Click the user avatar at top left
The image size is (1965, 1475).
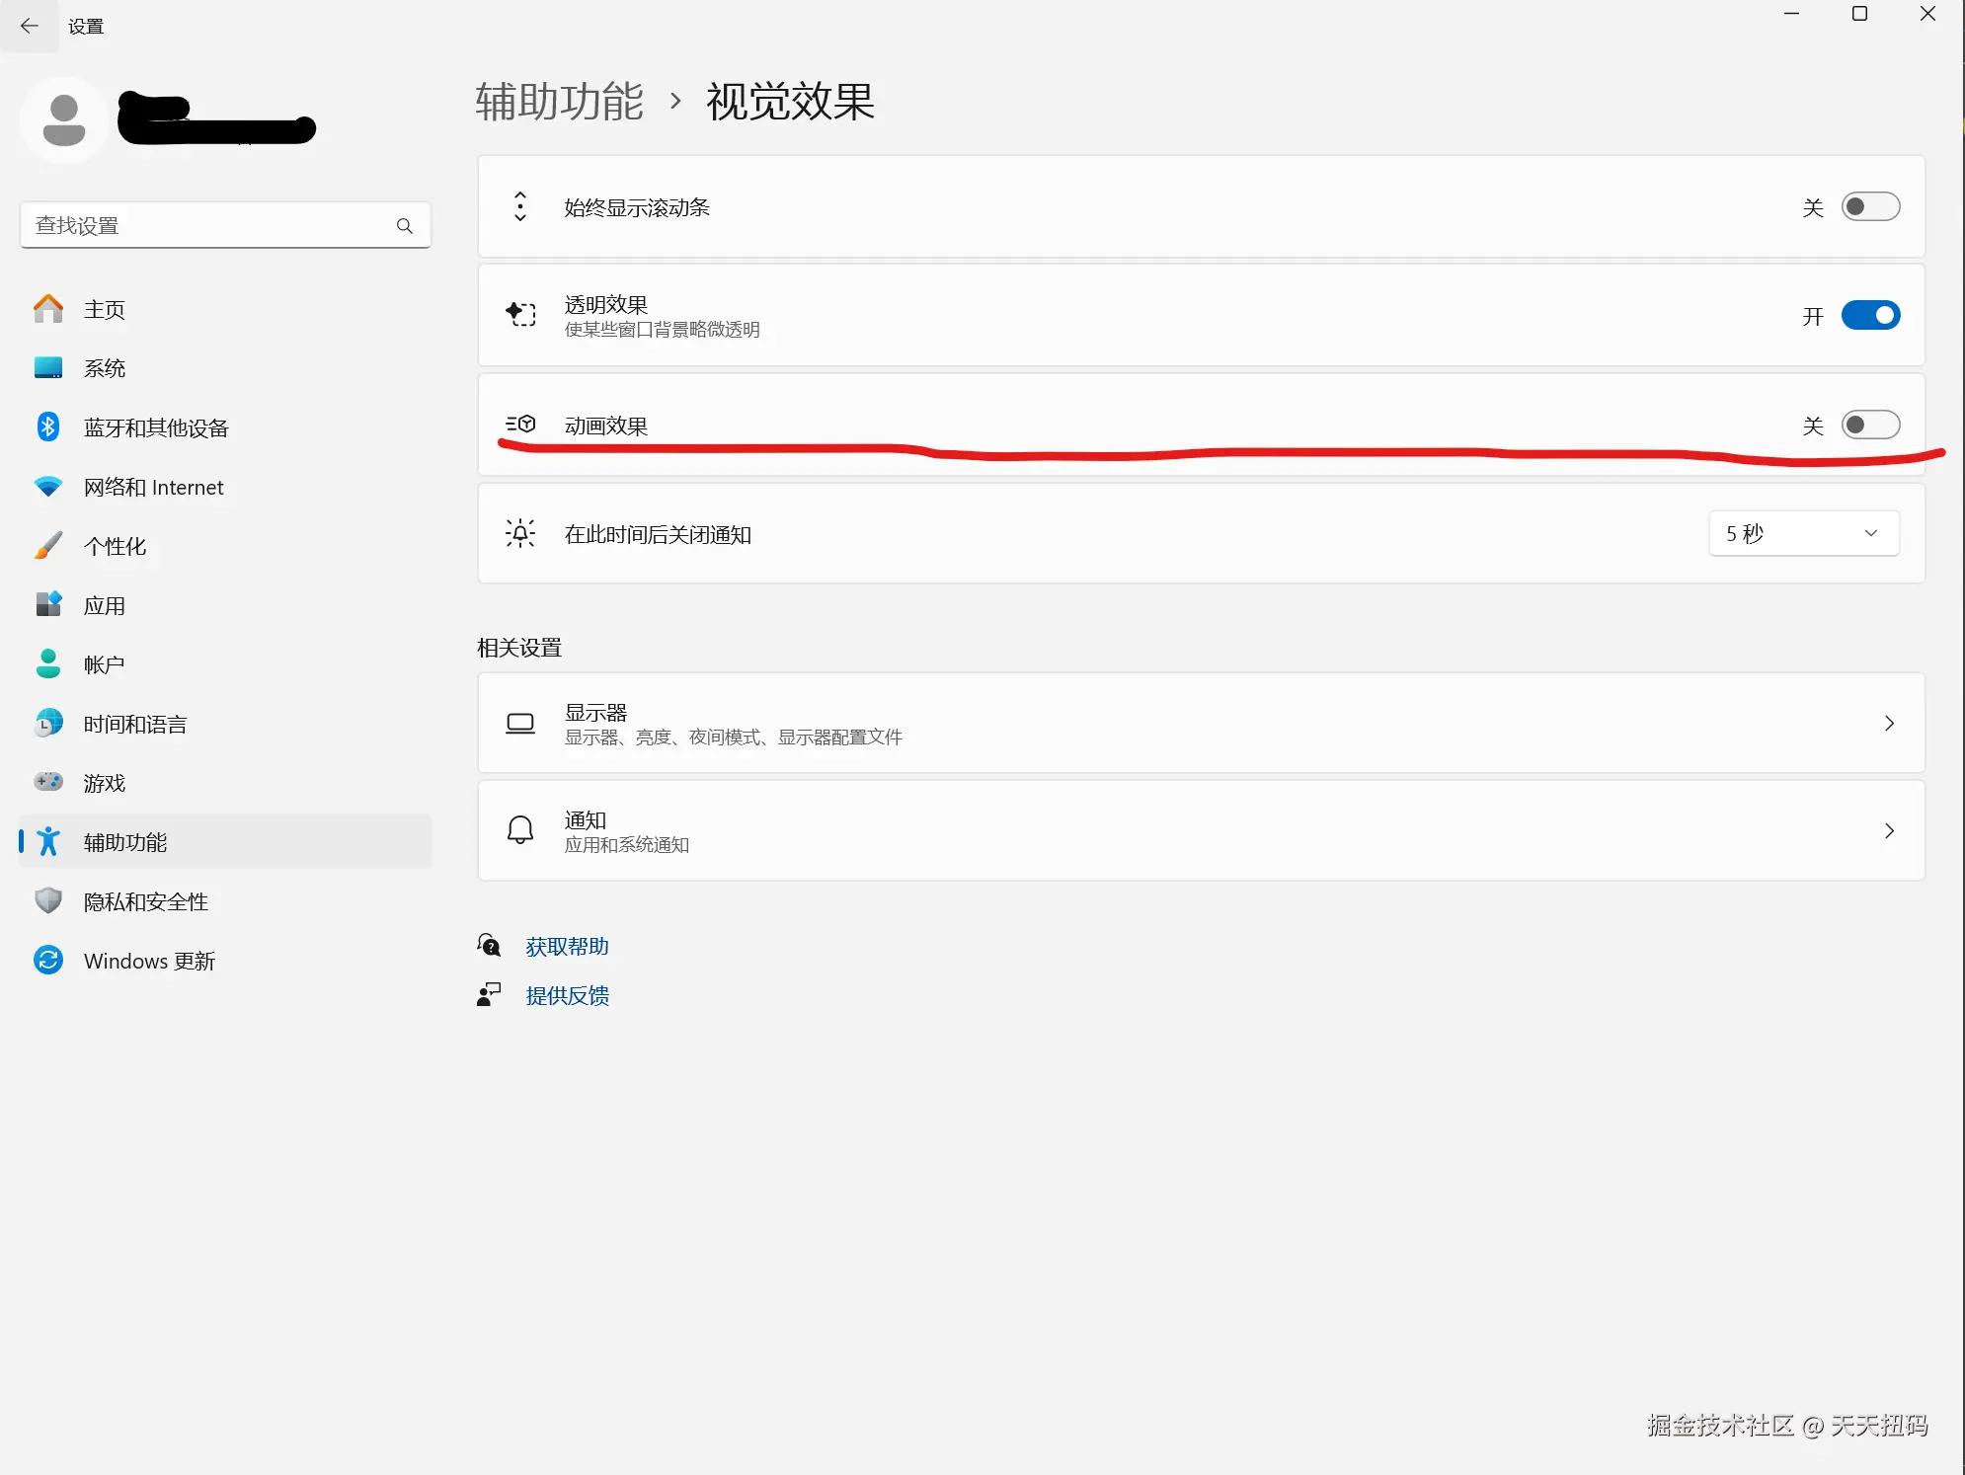tap(63, 119)
